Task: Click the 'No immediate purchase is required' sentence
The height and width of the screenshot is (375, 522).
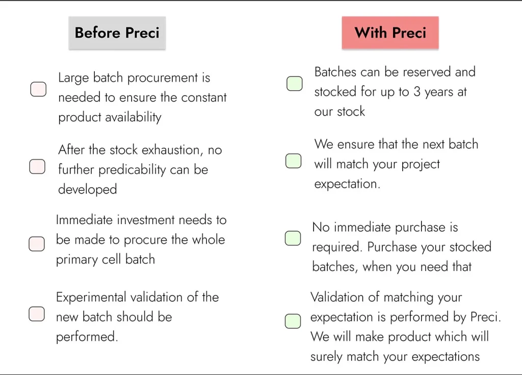Action: pyautogui.click(x=385, y=227)
